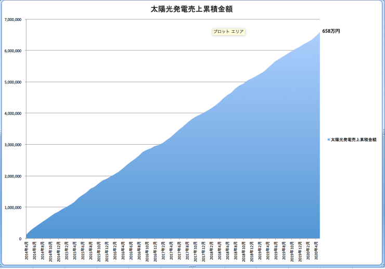Click the 2019年10月 x-axis label

click(x=292, y=251)
